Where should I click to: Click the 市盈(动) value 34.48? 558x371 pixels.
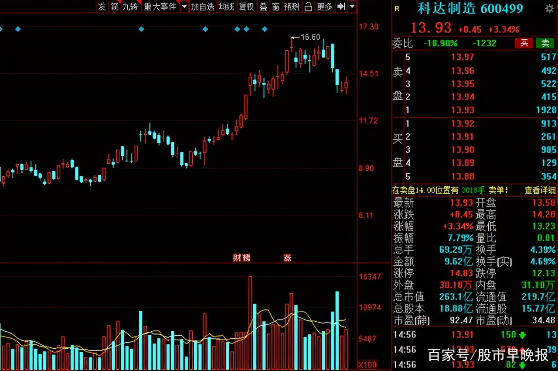tap(543, 320)
